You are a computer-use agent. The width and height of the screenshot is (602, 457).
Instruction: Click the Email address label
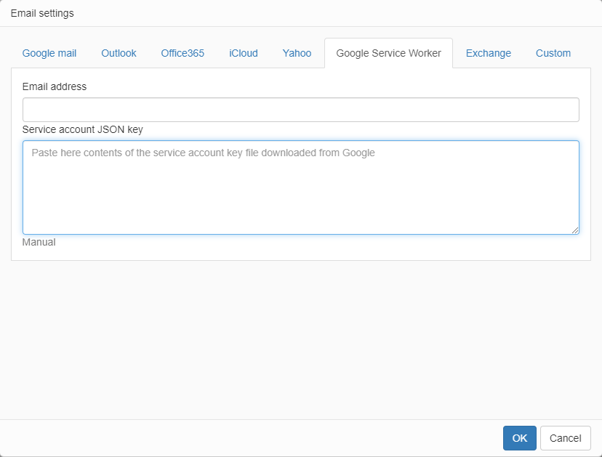point(55,86)
